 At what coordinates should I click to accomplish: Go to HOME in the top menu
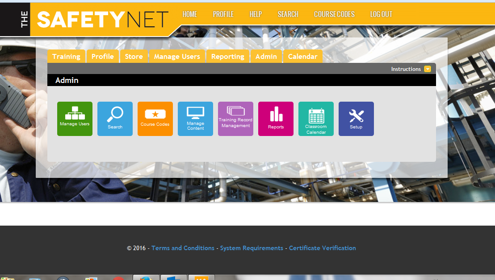[189, 14]
